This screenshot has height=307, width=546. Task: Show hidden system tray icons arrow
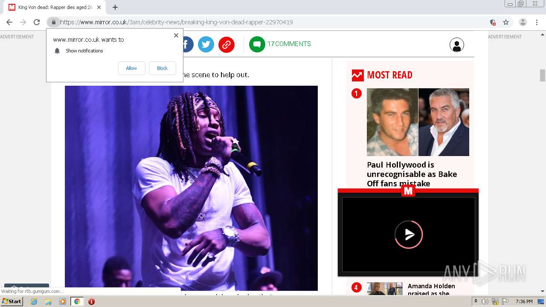click(x=476, y=301)
